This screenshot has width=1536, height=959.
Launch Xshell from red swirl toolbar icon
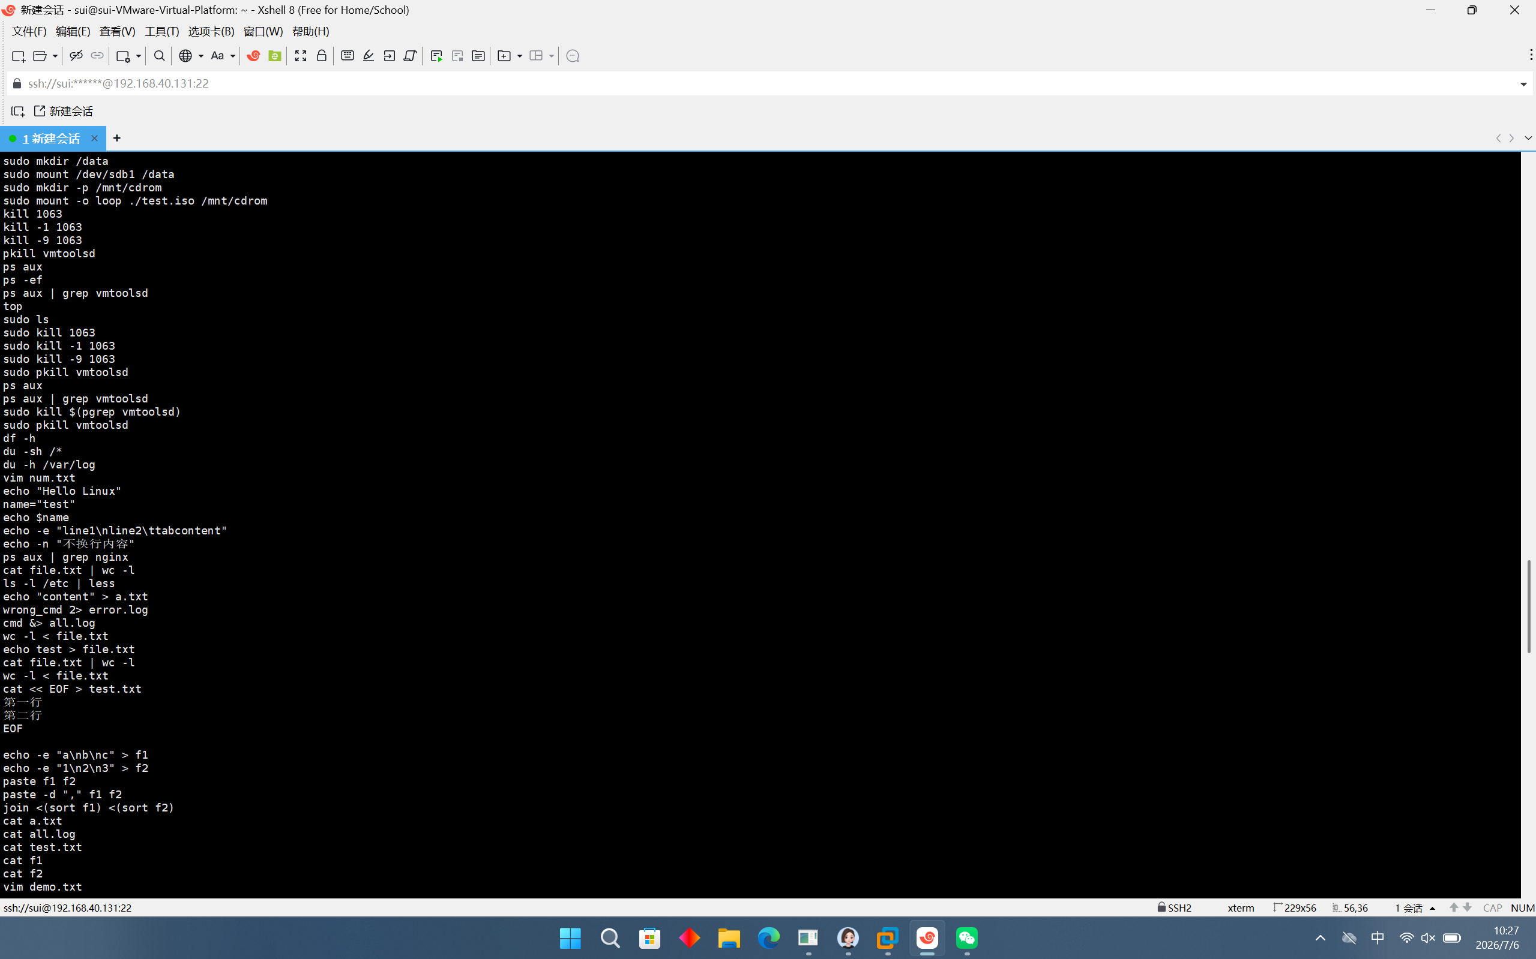tap(253, 56)
